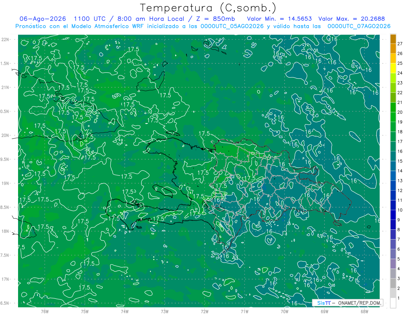Click the '0000UTC_05AGO2026' initialization time
The height and width of the screenshot is (316, 409).
tap(232, 26)
